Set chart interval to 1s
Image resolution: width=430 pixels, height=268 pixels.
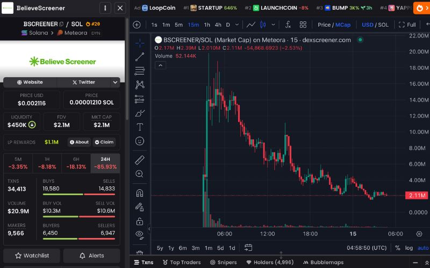[154, 25]
